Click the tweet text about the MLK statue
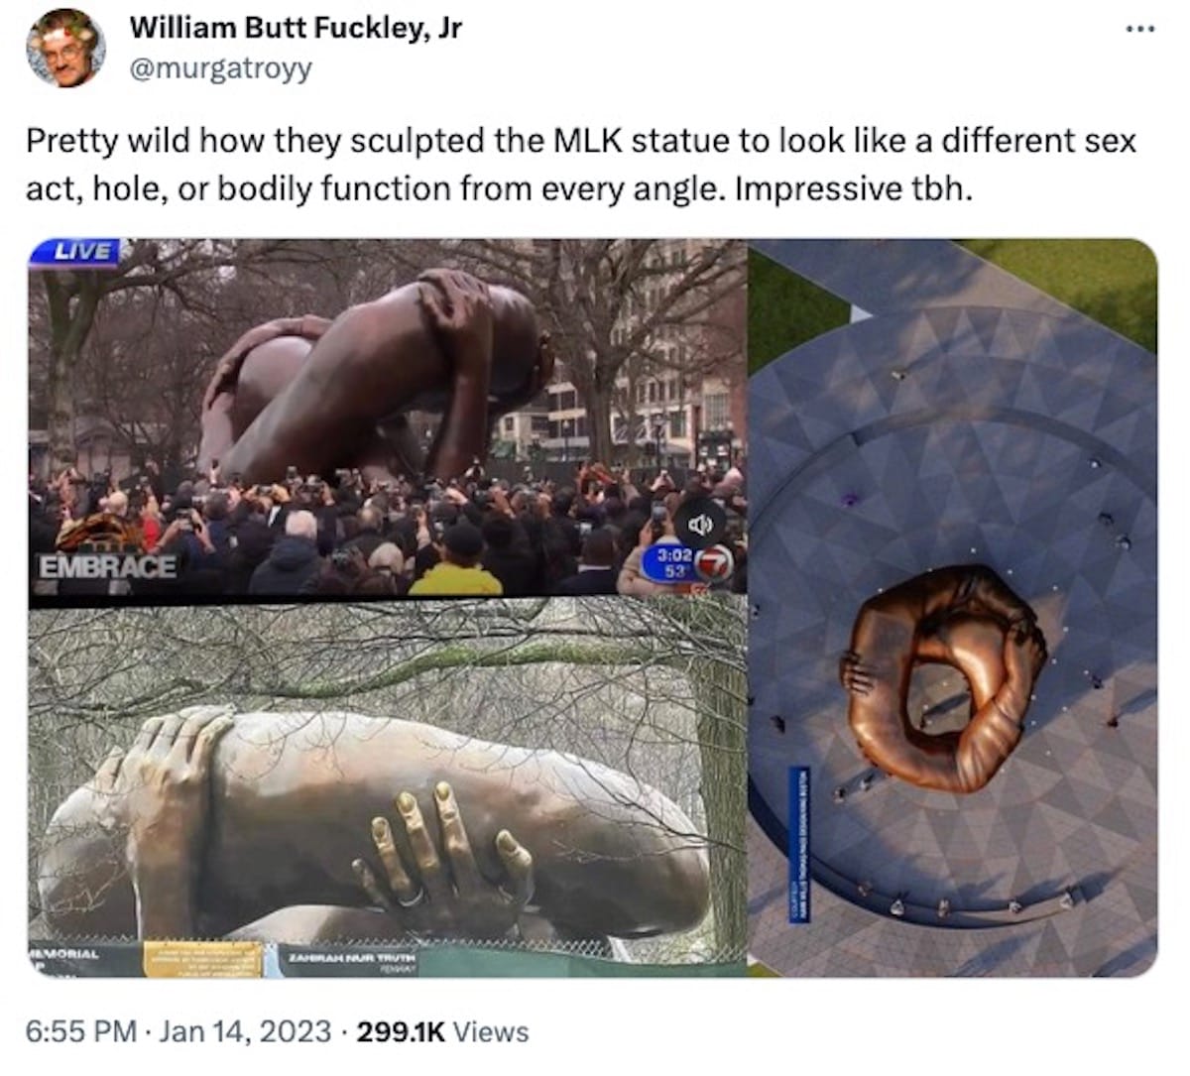Image resolution: width=1190 pixels, height=1076 pixels. [580, 164]
